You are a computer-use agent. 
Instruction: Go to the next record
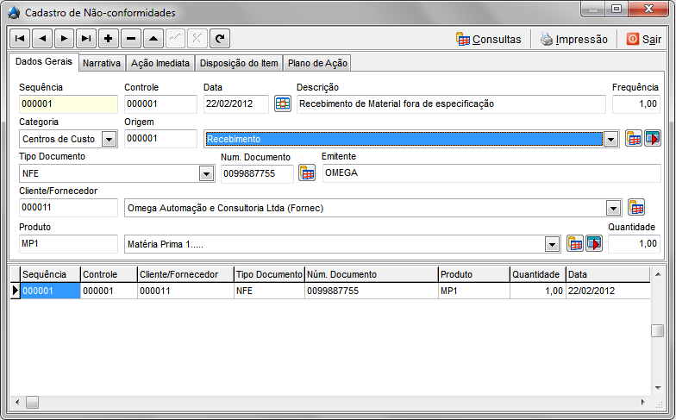click(x=65, y=39)
